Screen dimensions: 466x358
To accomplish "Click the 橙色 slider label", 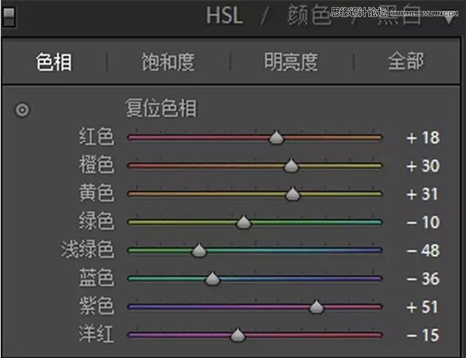I will point(96,165).
